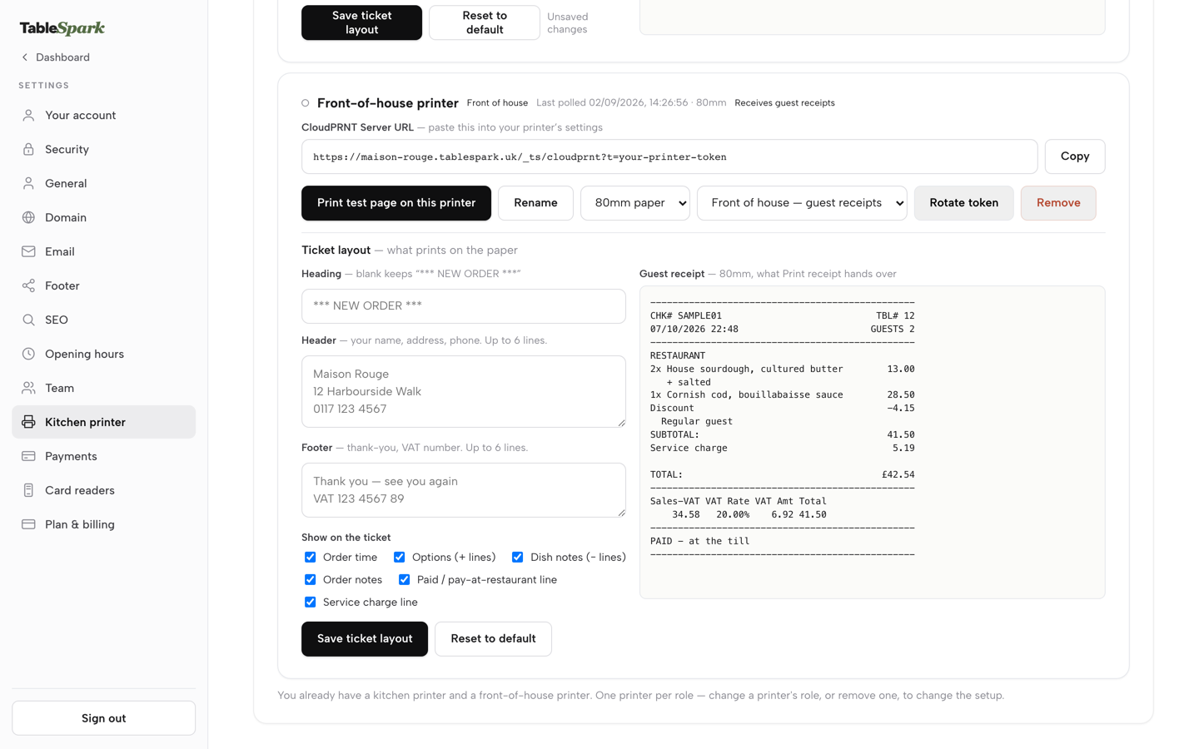The width and height of the screenshot is (1199, 749).
Task: Open the Front of house guest receipts dropdown
Action: pyautogui.click(x=801, y=203)
